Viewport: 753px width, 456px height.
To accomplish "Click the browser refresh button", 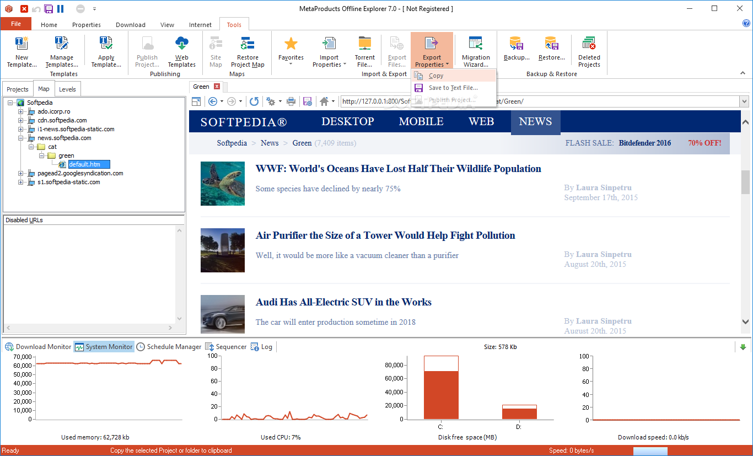I will pyautogui.click(x=254, y=101).
